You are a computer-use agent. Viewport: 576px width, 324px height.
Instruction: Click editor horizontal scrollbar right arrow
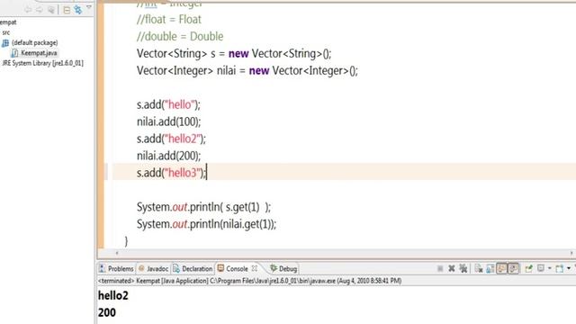click(x=571, y=253)
